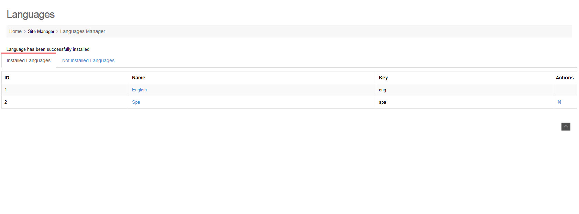Click the Actions column header
This screenshot has width=579, height=214.
tap(565, 78)
